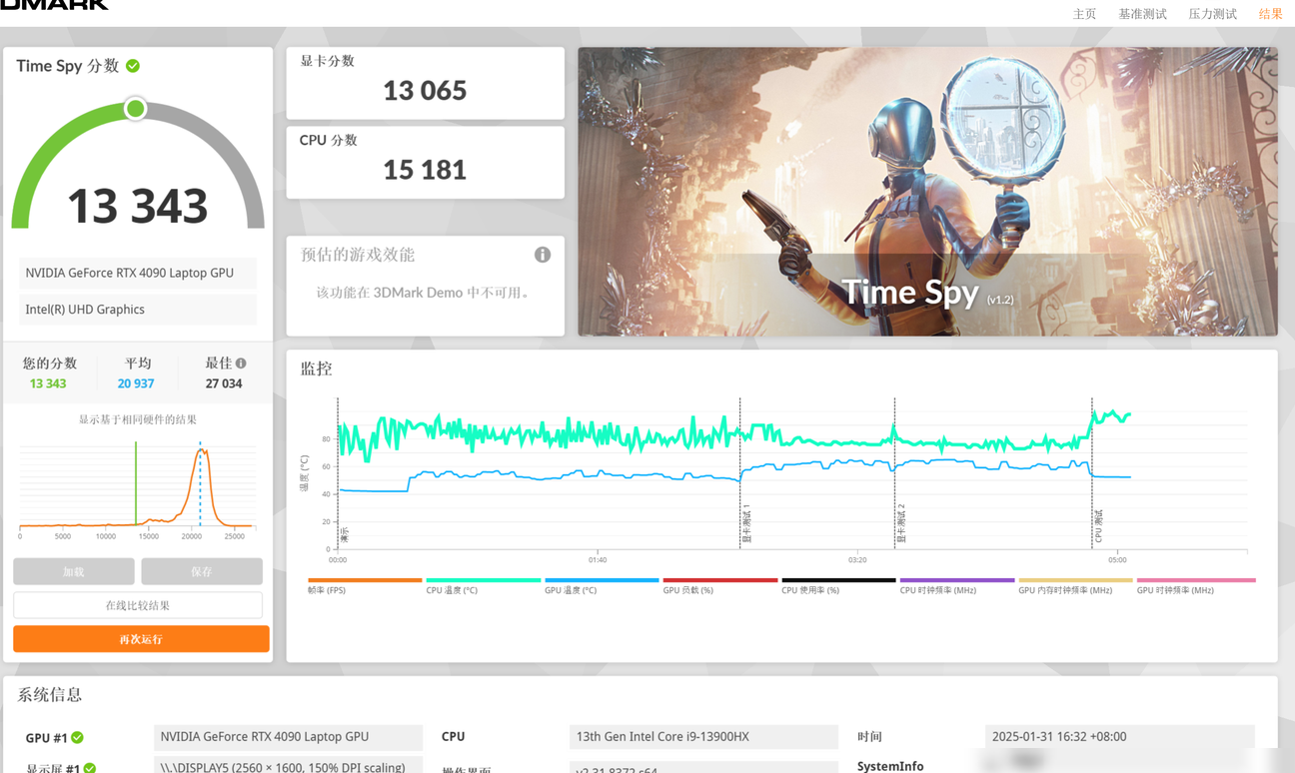Screen dimensions: 1295x773
Task: Click the 演示 marker in chart
Action: pos(343,536)
